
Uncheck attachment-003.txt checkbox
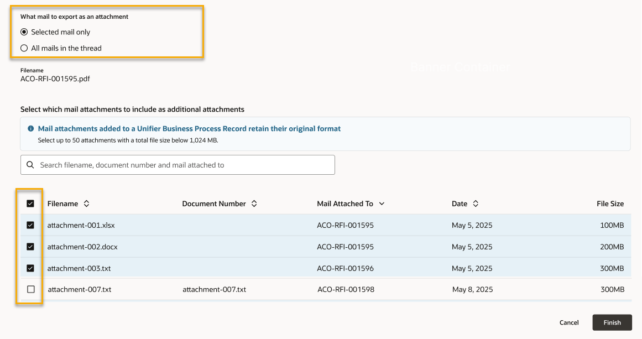[30, 268]
